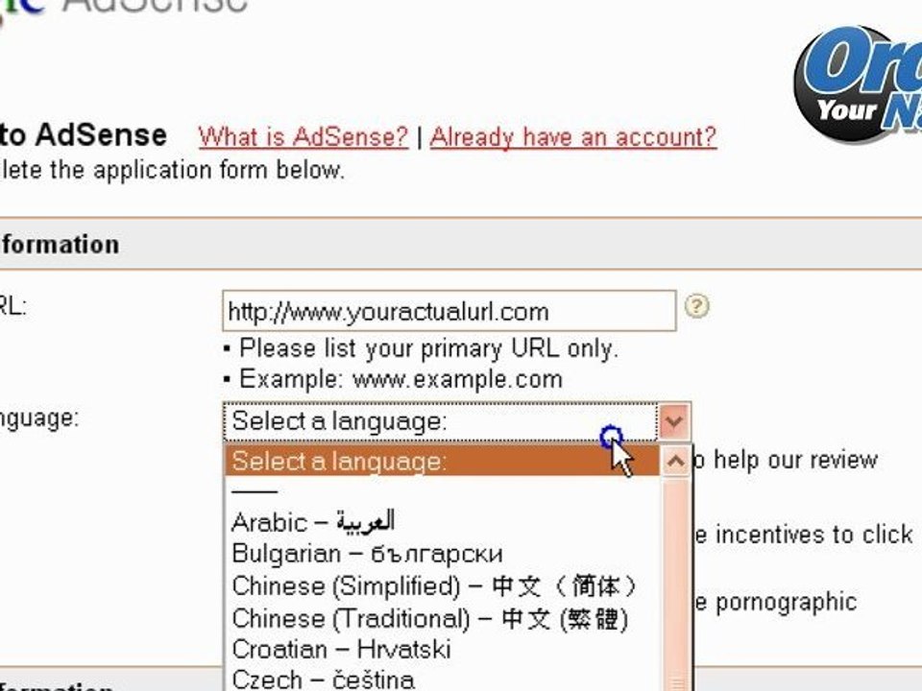Select Czech – čeština option

coord(442,679)
